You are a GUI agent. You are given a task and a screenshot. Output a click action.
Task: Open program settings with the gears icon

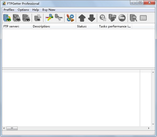click(x=70, y=18)
